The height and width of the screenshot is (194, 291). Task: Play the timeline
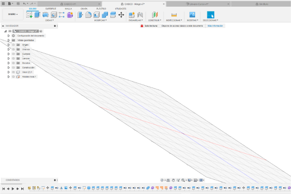13,189
